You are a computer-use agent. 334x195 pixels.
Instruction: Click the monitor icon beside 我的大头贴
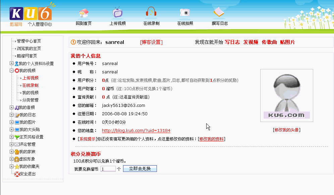(17, 130)
